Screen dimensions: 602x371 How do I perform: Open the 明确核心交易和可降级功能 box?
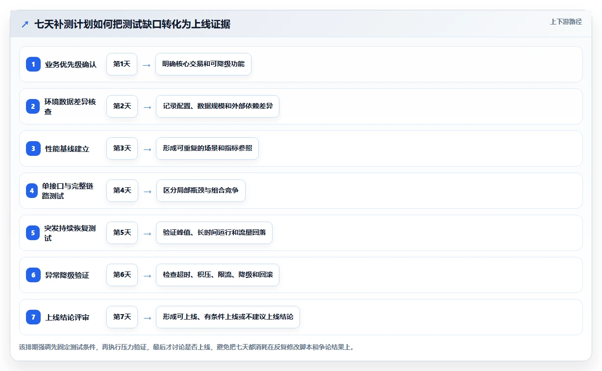coord(203,64)
